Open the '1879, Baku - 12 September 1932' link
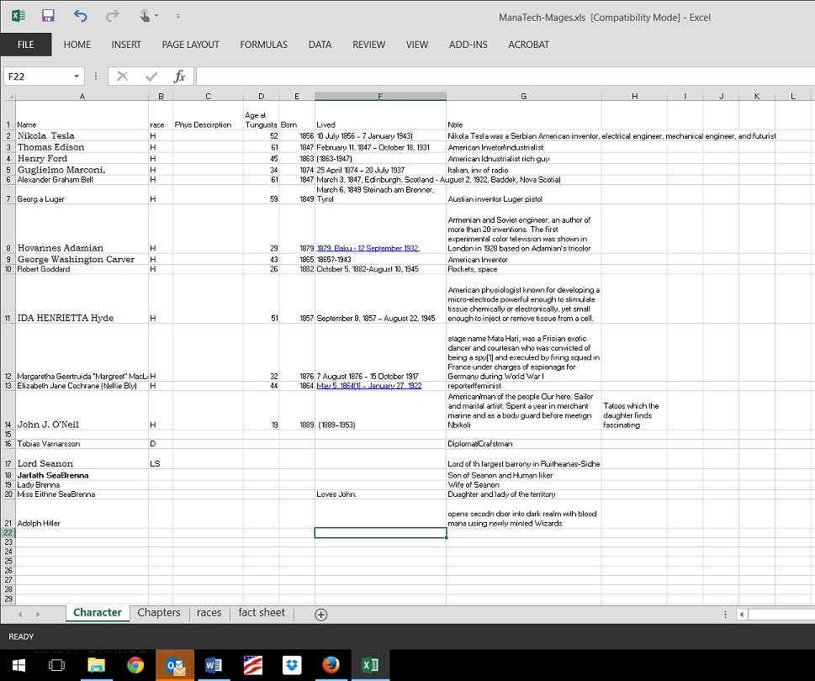 tap(368, 248)
